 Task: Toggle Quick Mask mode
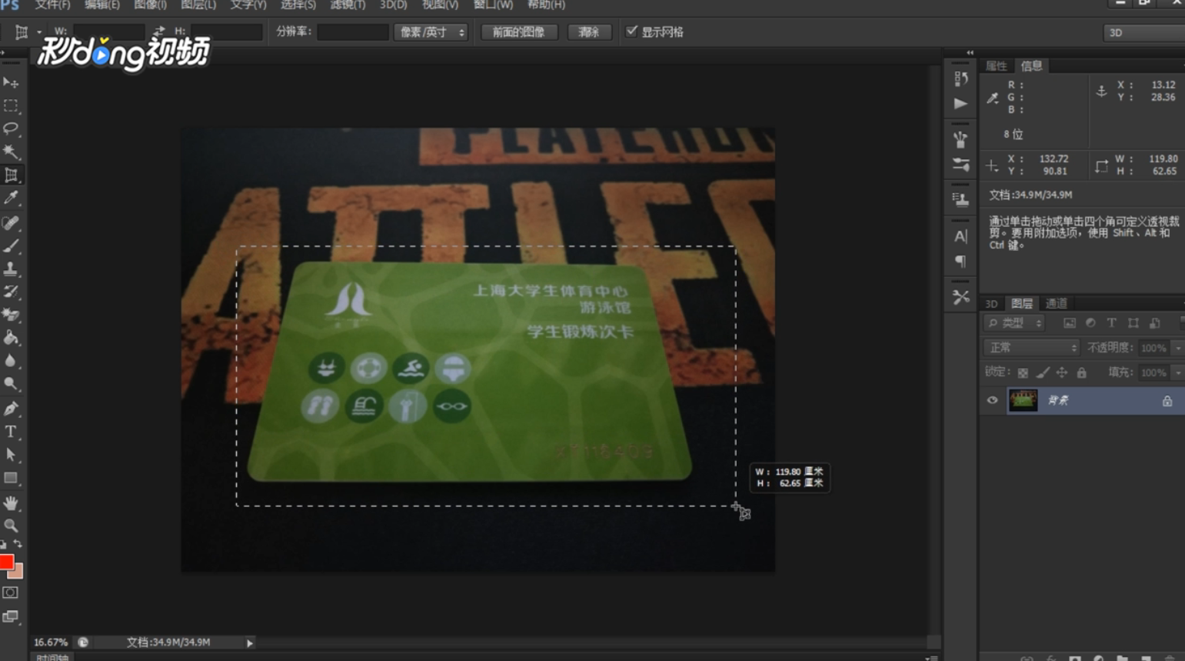pyautogui.click(x=10, y=593)
